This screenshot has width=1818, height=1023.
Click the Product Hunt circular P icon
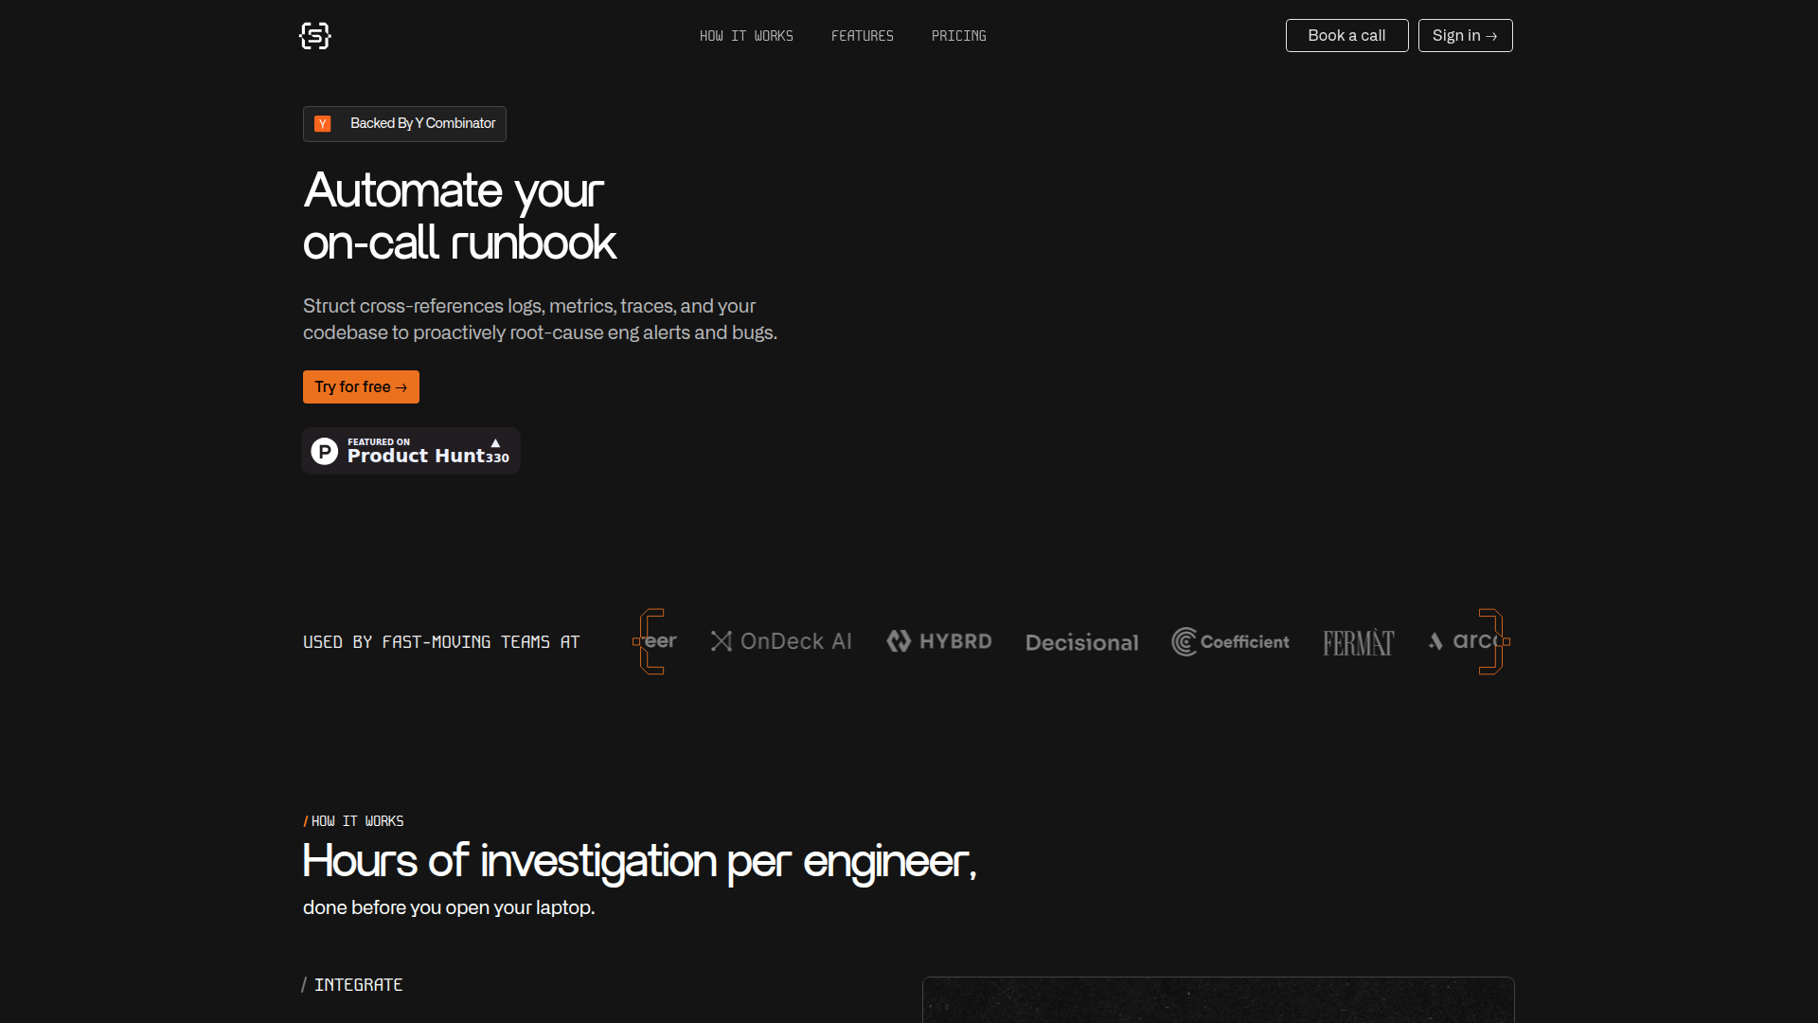point(325,451)
